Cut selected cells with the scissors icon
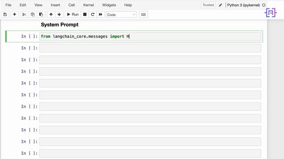 click(24, 15)
